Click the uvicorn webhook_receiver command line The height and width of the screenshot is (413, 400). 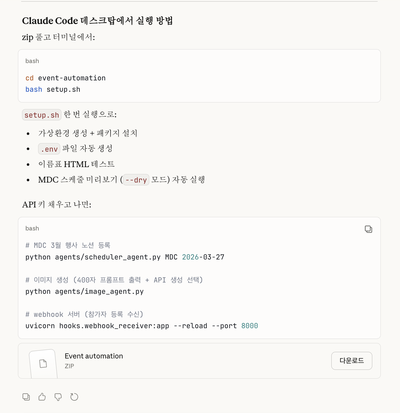(x=142, y=326)
